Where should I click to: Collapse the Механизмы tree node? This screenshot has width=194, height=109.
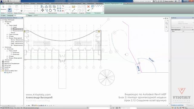coord(3,22)
